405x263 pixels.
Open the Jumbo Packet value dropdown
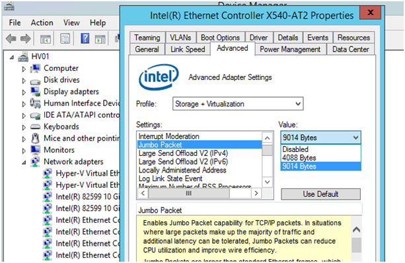[321, 137]
